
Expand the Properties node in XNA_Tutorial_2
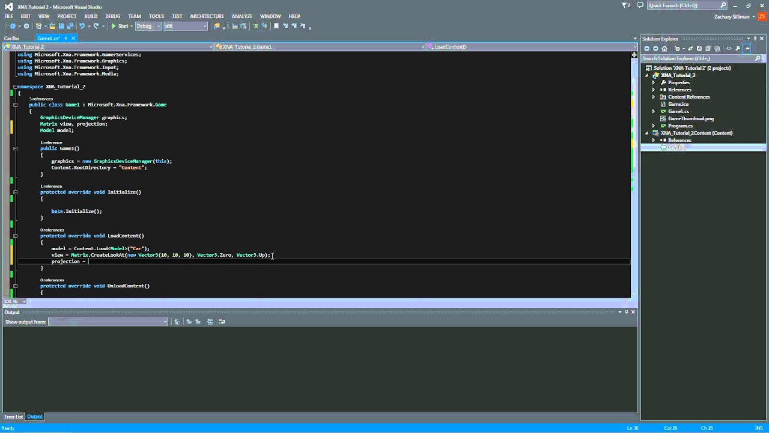click(654, 82)
